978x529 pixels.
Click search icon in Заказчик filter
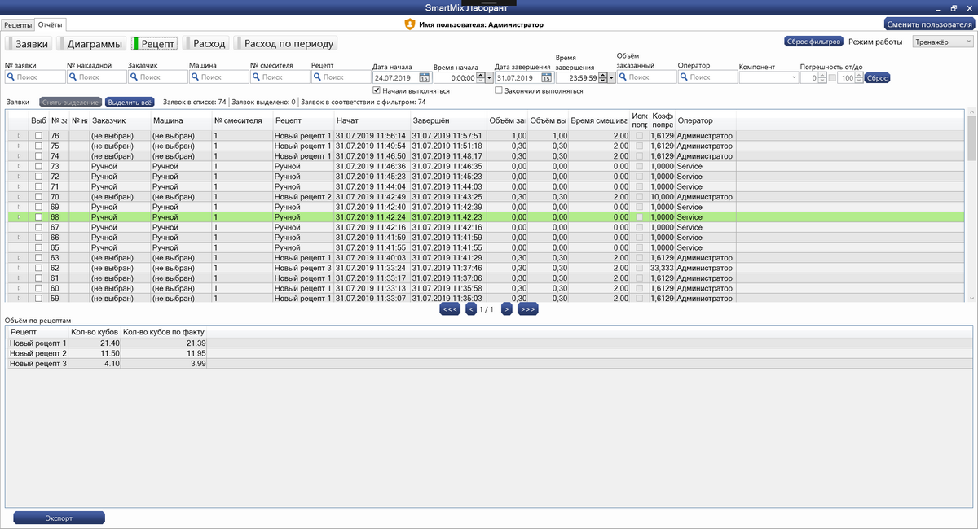coord(134,77)
